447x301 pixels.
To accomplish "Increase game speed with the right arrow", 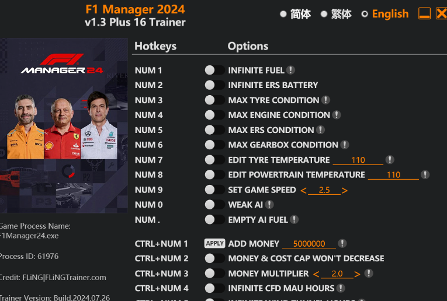I will [x=345, y=191].
